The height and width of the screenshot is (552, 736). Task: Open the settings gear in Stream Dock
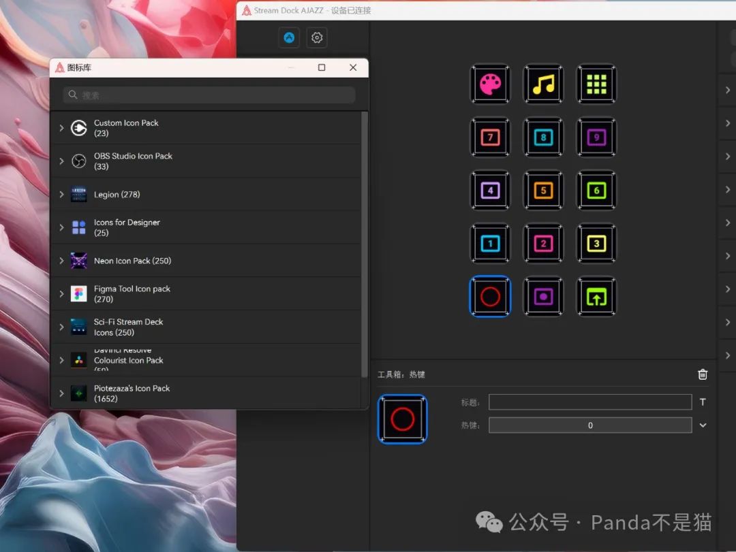pos(317,38)
